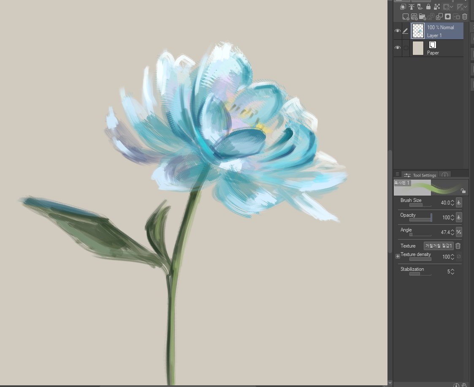Open the Tool Settings panel menu
This screenshot has width=474, height=387.
[397, 174]
